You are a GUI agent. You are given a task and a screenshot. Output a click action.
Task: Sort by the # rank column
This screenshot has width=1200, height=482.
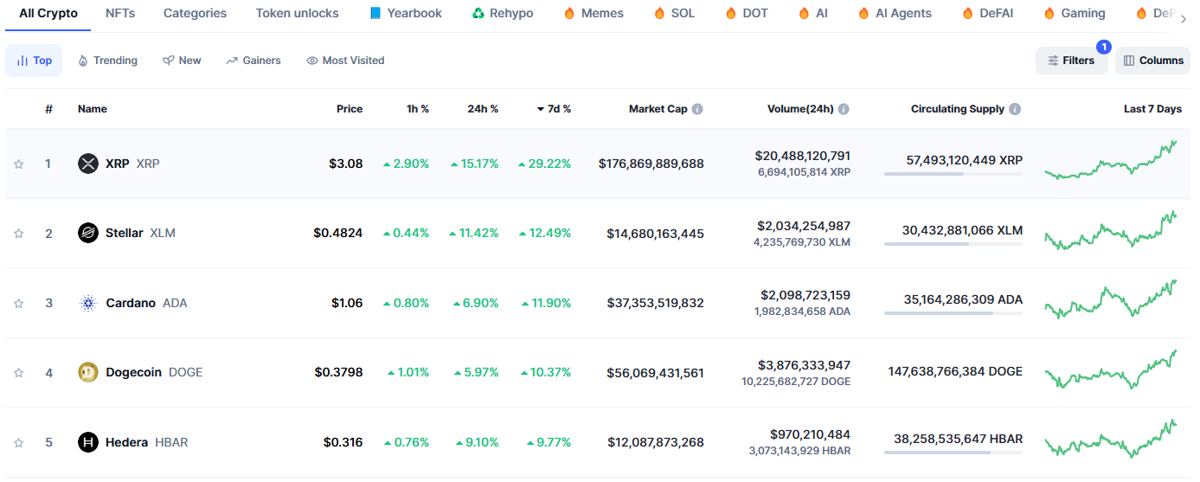[x=49, y=109]
